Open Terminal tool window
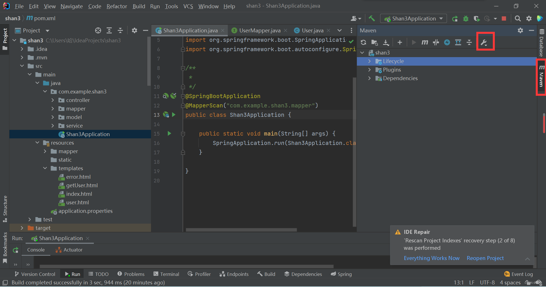The width and height of the screenshot is (546, 287). (x=166, y=274)
